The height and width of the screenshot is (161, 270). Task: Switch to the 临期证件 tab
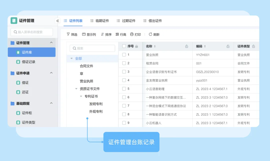click(x=99, y=21)
